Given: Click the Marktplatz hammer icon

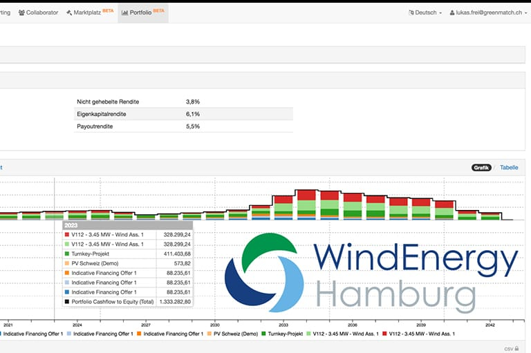Looking at the screenshot, I should coord(69,12).
